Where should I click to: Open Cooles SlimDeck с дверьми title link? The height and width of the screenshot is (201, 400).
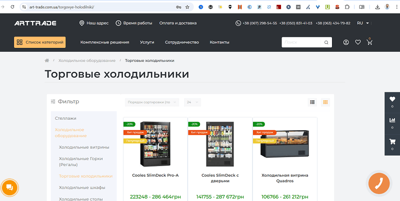pos(220,178)
